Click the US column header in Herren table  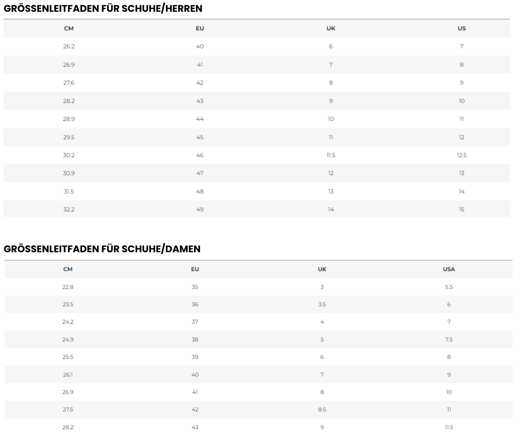coord(462,29)
